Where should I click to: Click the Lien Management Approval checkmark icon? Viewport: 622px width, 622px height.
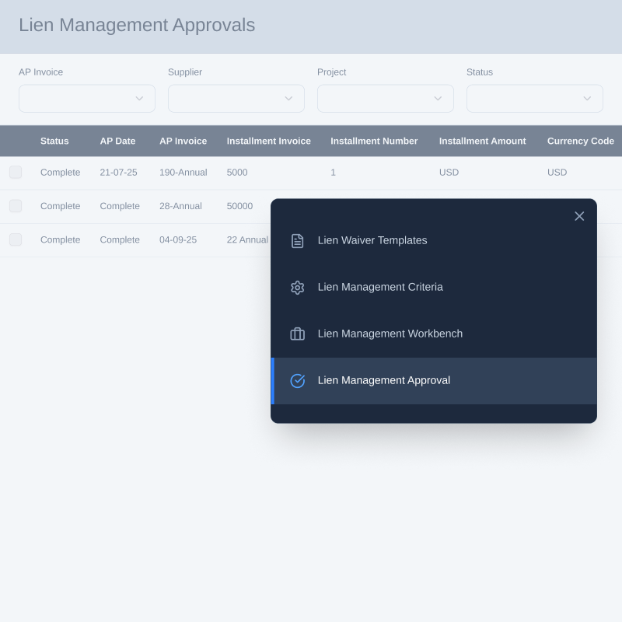tap(297, 381)
